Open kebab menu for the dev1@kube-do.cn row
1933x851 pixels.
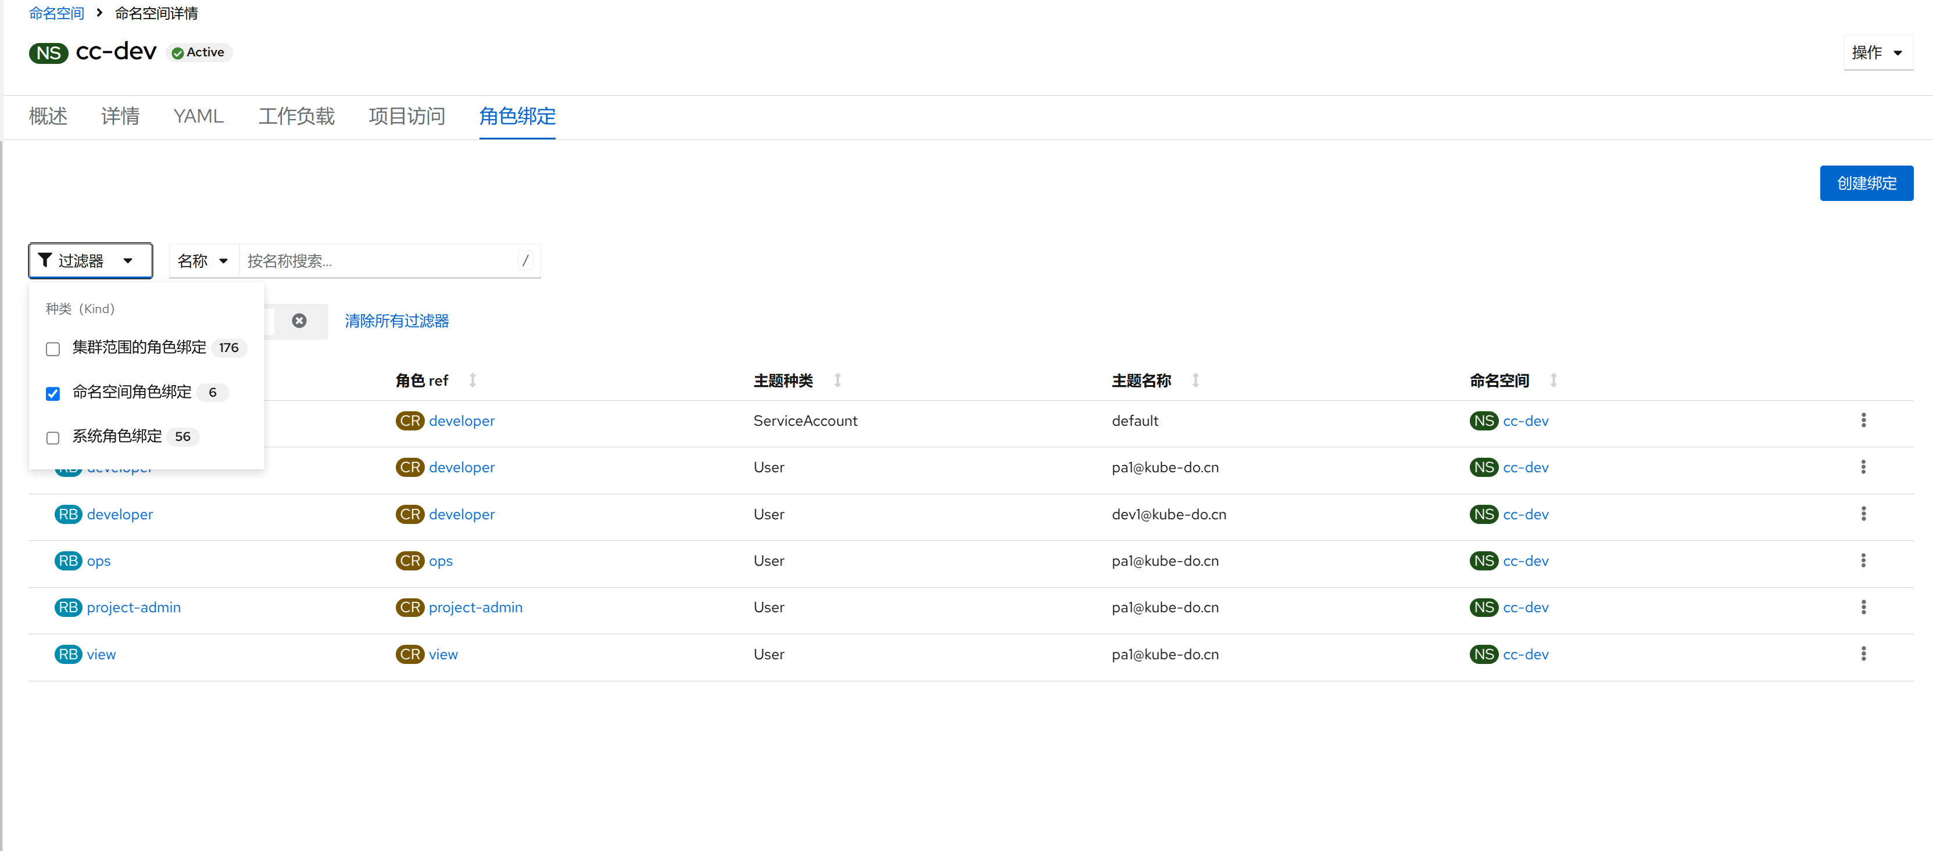(x=1863, y=514)
